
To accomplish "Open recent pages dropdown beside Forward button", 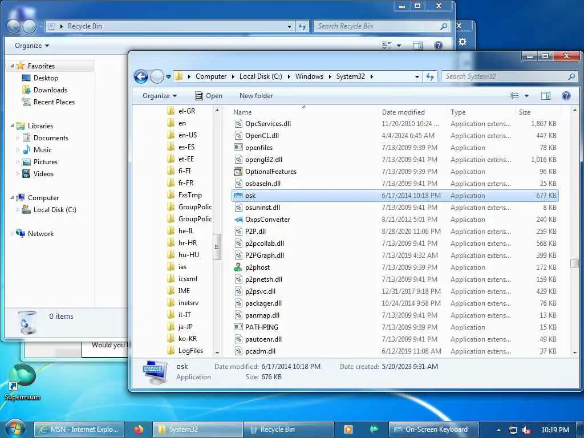I will (168, 77).
